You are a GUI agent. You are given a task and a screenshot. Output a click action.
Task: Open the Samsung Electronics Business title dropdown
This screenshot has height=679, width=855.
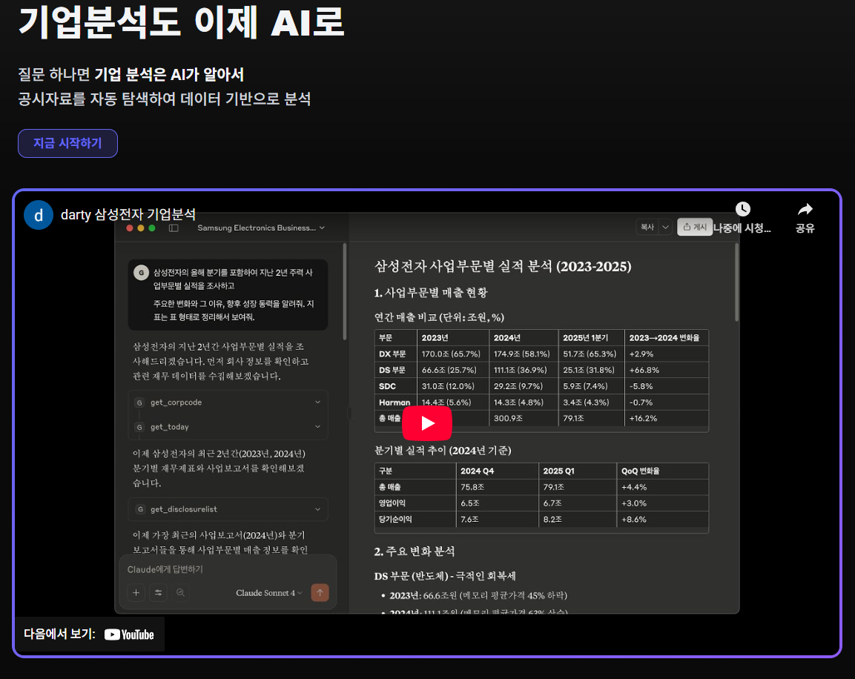click(x=261, y=228)
